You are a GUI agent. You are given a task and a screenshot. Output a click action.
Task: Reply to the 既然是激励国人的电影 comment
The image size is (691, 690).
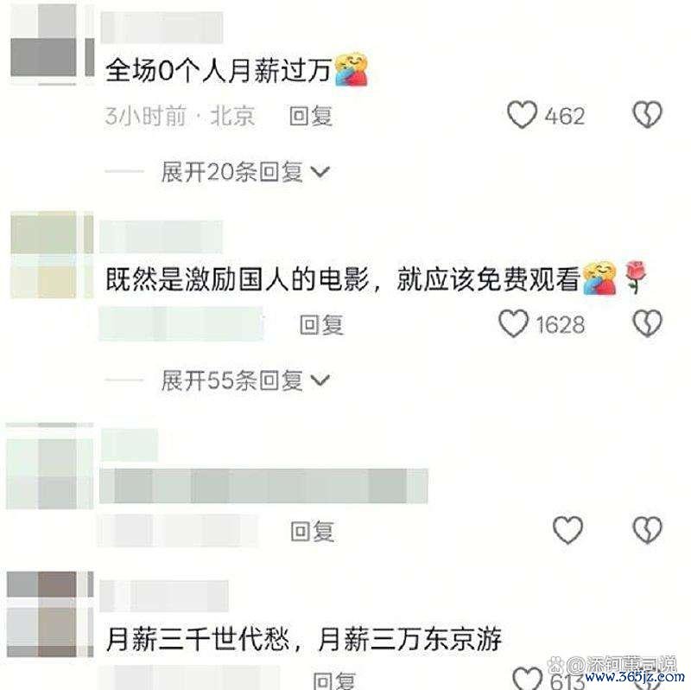[321, 325]
